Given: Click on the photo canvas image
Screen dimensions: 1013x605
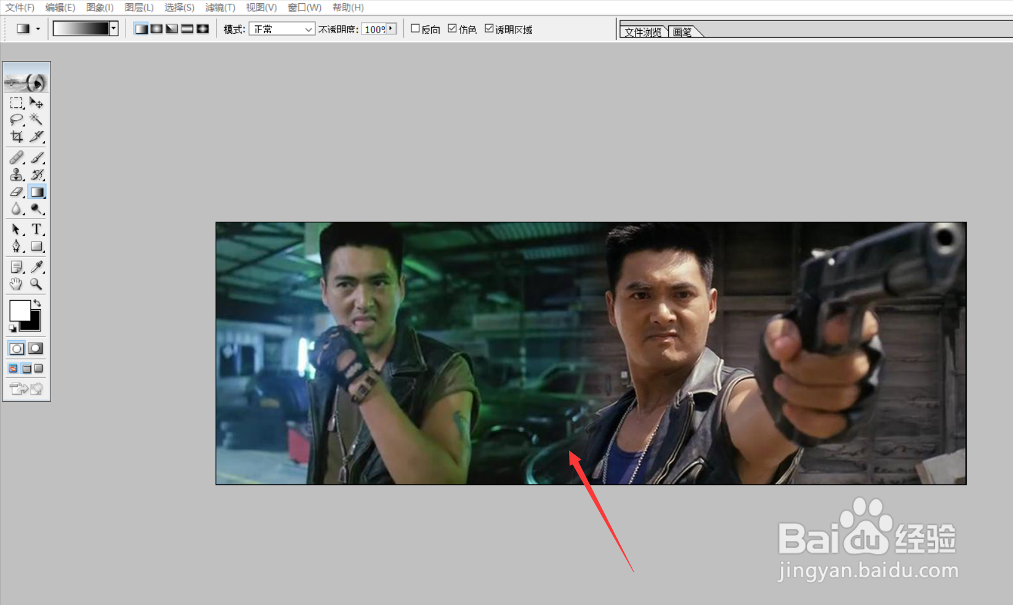Looking at the screenshot, I should tap(591, 353).
